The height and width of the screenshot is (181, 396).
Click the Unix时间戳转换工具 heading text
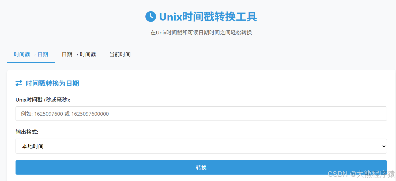208,17
